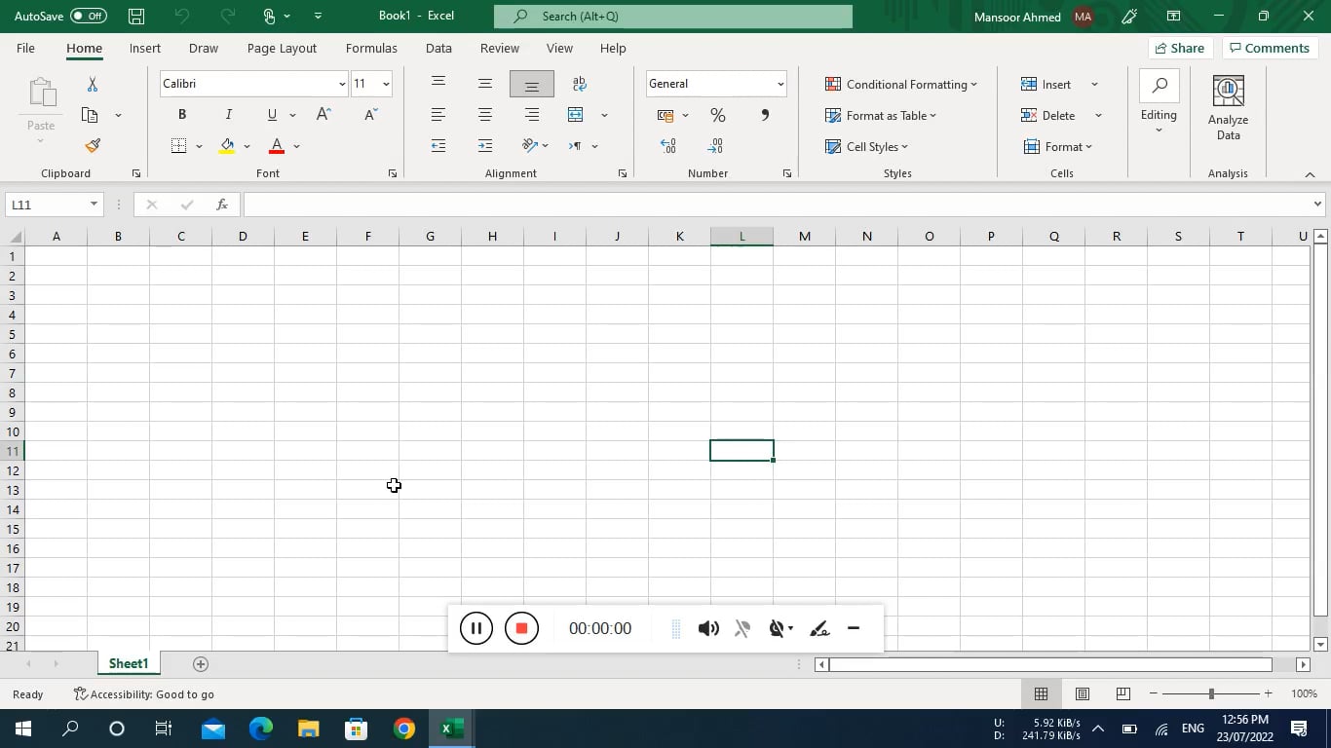The width and height of the screenshot is (1331, 748).
Task: Expand the Conditional Formatting menu
Action: pos(900,85)
